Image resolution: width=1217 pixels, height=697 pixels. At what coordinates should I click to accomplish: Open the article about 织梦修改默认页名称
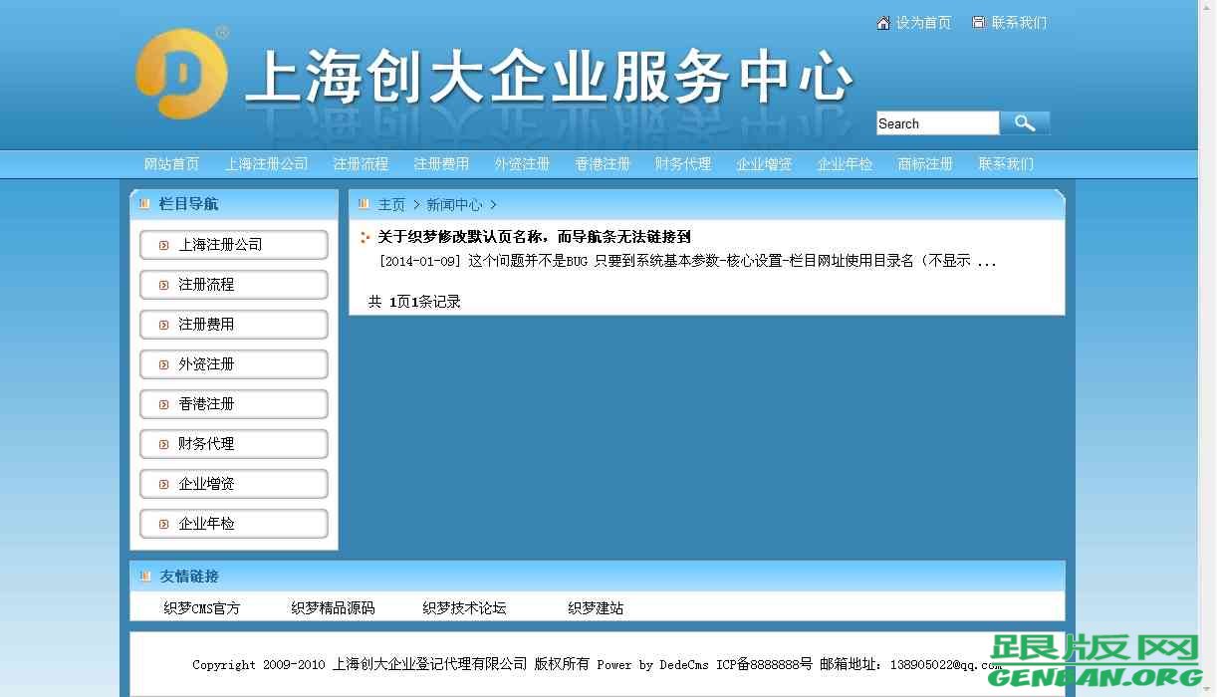tap(533, 237)
